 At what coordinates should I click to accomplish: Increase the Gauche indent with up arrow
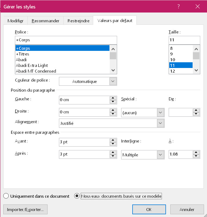[x=113, y=98]
